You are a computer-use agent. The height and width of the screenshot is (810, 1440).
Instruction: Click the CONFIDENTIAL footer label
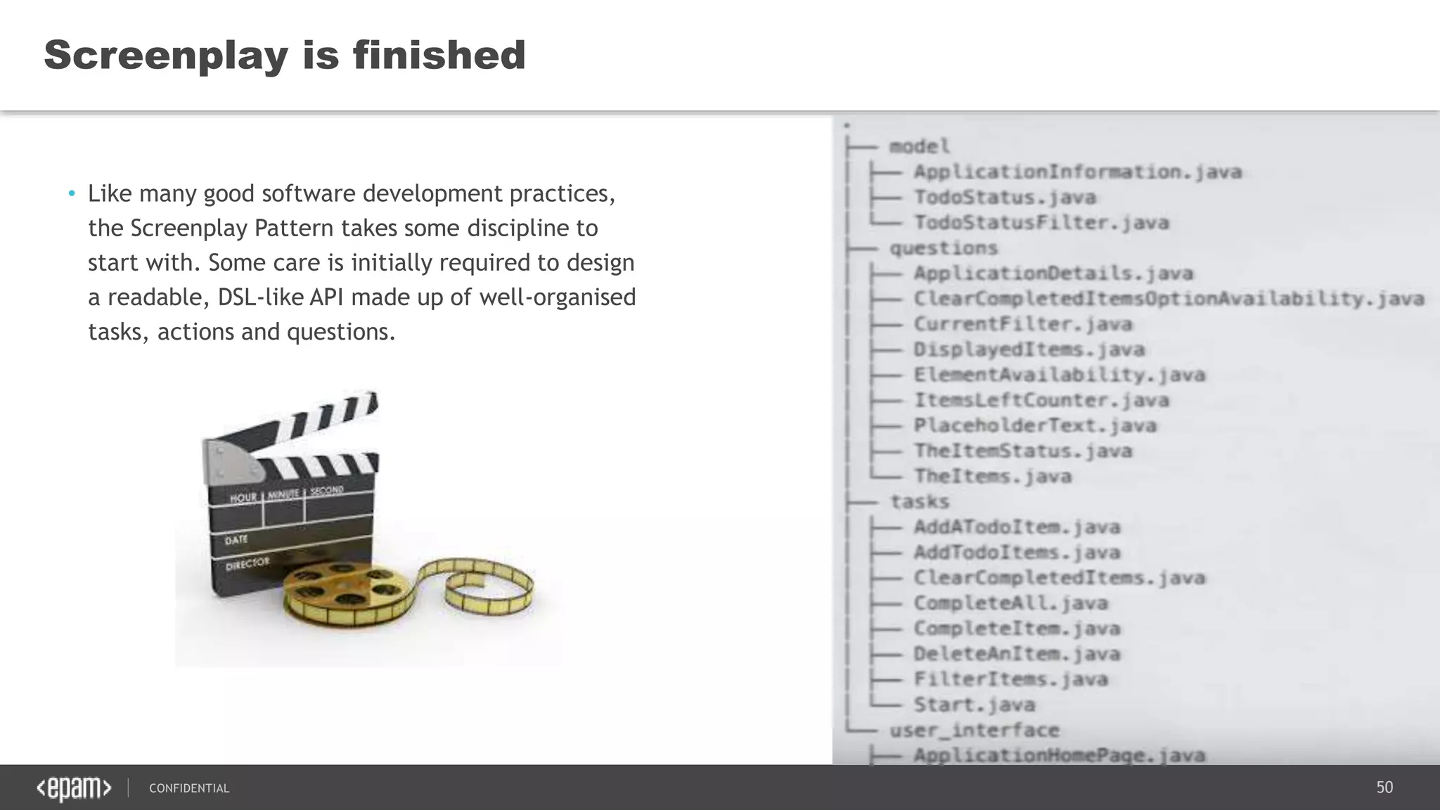pyautogui.click(x=189, y=788)
